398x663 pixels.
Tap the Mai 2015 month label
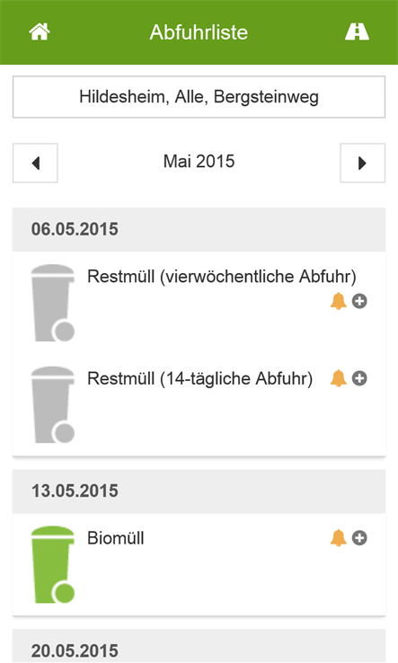click(x=199, y=162)
